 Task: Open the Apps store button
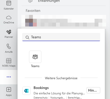pyautogui.click(x=9, y=92)
